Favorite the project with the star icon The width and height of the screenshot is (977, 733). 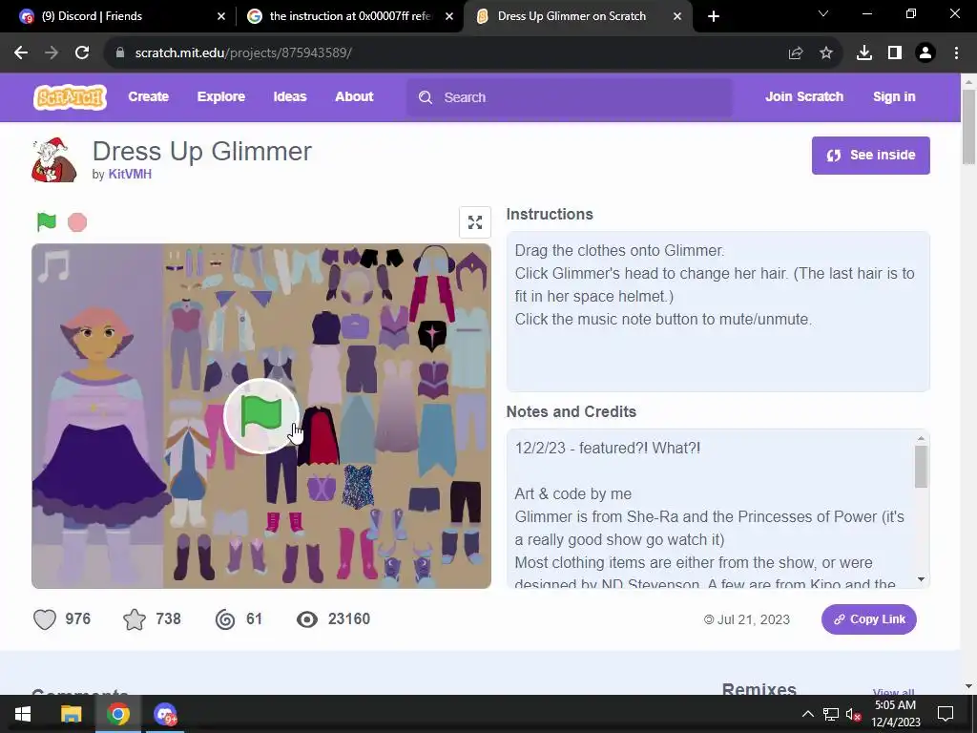point(135,619)
